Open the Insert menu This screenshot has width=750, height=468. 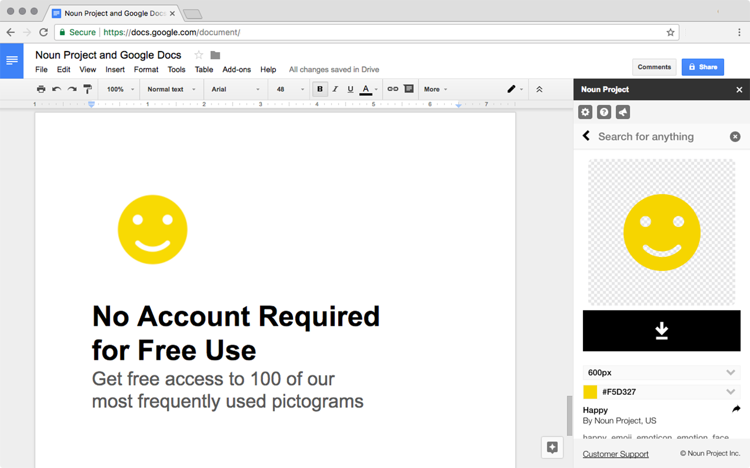point(115,69)
